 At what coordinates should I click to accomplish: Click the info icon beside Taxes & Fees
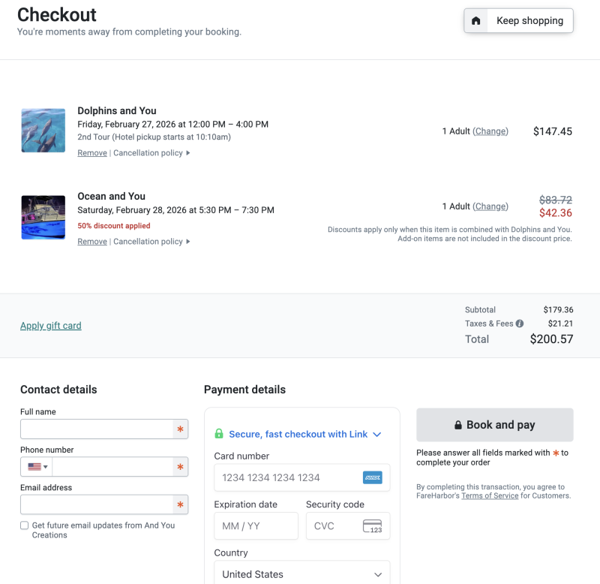tap(518, 324)
